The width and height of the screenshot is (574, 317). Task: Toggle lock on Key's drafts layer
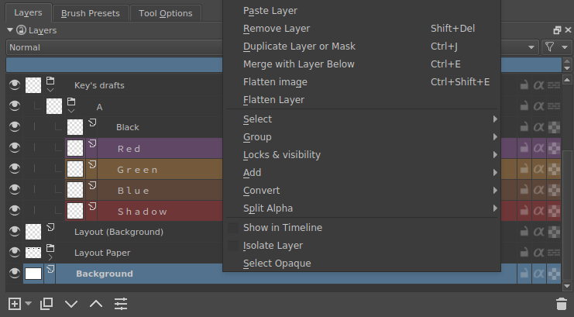pyautogui.click(x=524, y=85)
